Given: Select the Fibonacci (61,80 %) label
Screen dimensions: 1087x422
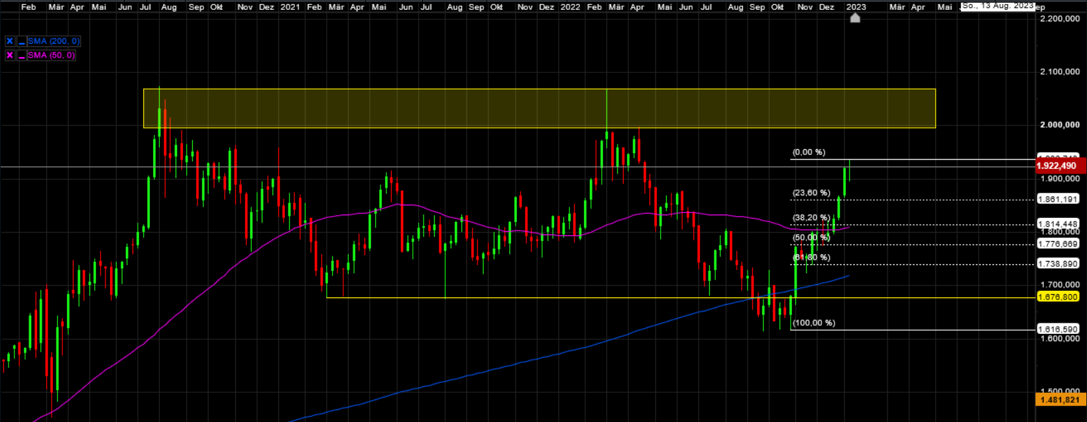Looking at the screenshot, I should pyautogui.click(x=811, y=257).
